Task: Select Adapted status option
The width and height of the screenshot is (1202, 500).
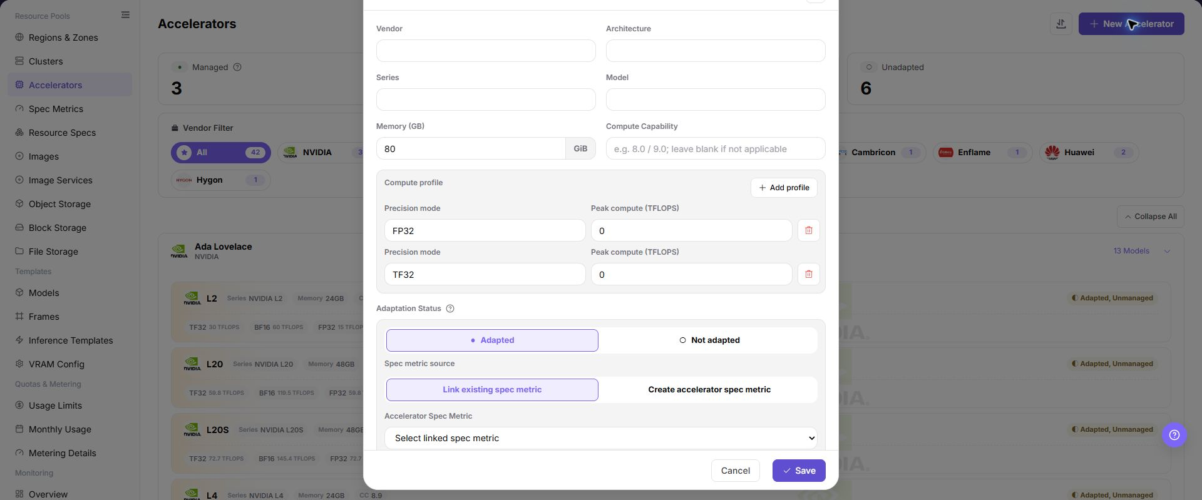Action: coord(492,340)
